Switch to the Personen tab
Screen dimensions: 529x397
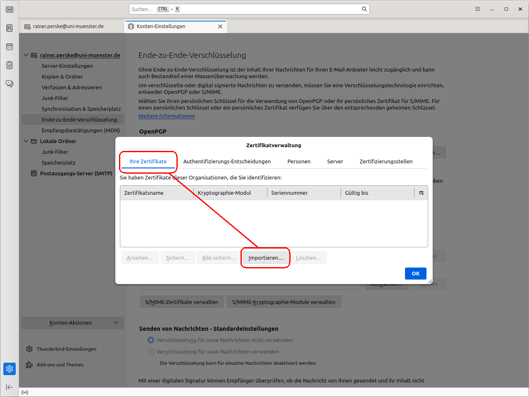coord(299,162)
